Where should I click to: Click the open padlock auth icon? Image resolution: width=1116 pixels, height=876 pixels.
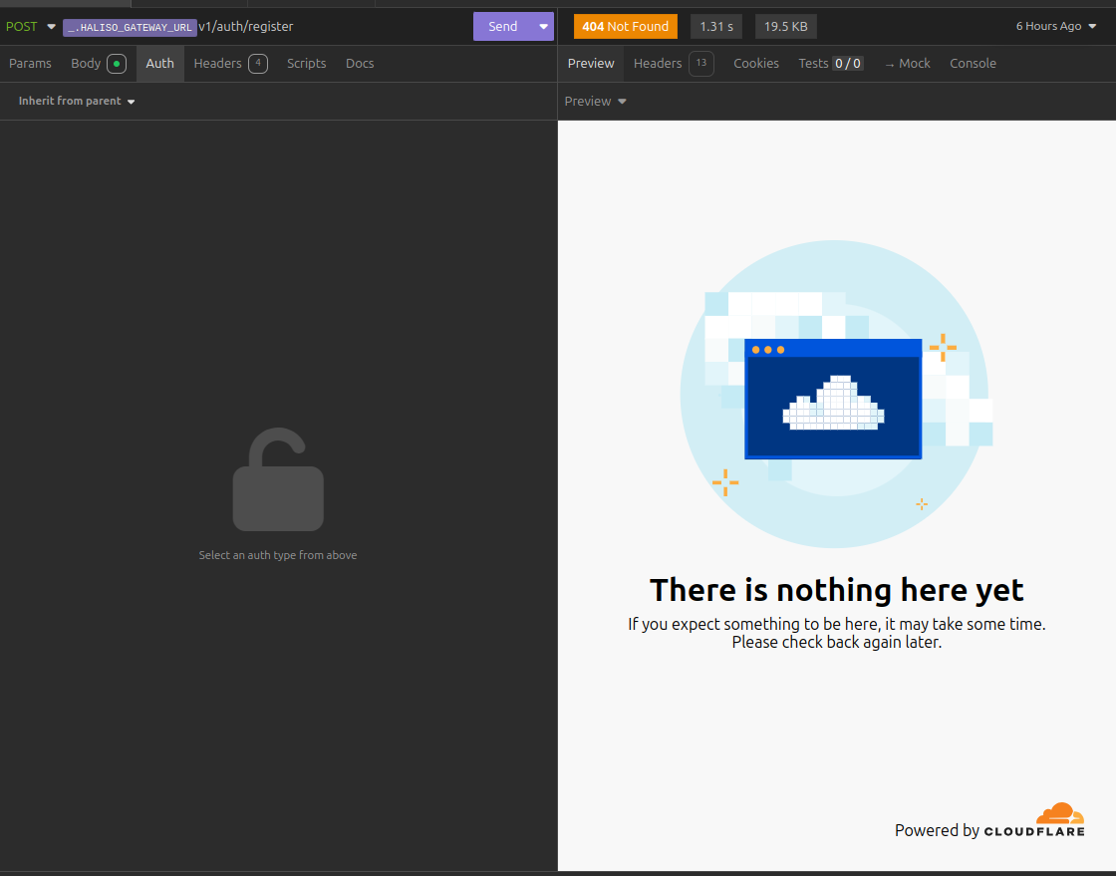pyautogui.click(x=278, y=479)
